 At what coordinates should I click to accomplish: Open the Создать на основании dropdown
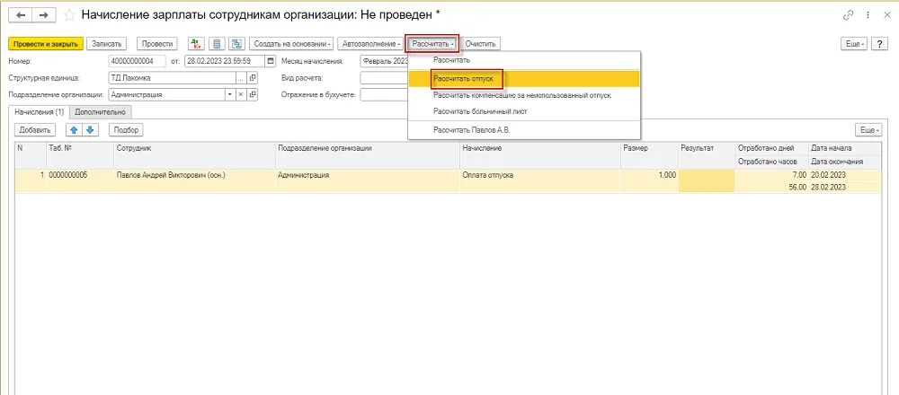291,43
